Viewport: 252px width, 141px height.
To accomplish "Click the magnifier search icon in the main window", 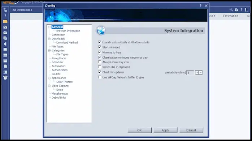I will 231,10.
